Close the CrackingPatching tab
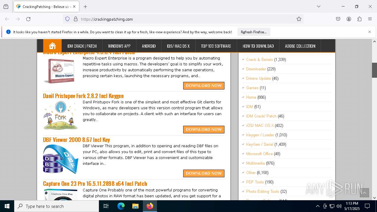This screenshot has width=377, height=212. [x=74, y=6]
